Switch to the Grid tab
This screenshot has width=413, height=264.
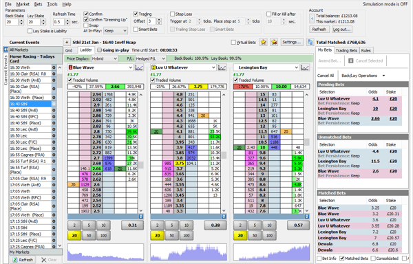coord(69,50)
